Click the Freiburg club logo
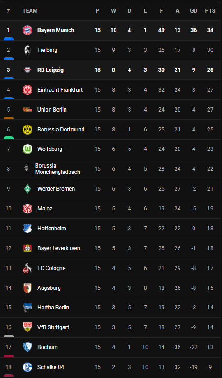 28,50
